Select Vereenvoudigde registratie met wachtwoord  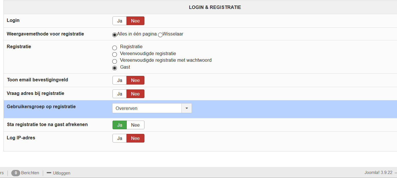[115, 61]
